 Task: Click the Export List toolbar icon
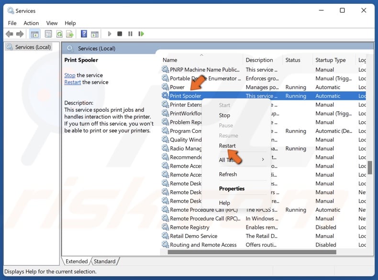click(70, 34)
